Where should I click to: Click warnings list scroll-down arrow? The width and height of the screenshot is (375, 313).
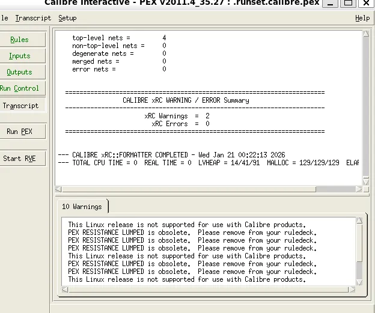(x=360, y=281)
